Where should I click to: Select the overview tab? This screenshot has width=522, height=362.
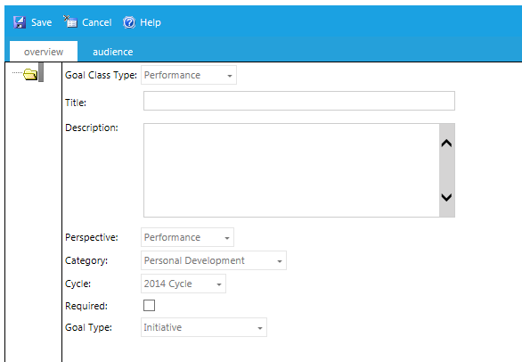[44, 52]
